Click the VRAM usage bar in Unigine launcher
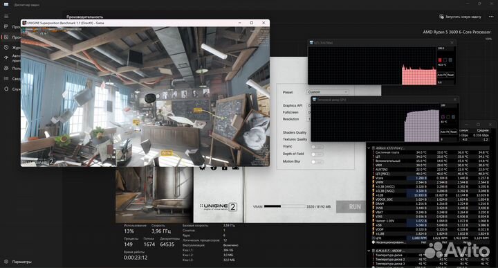Viewport: 498px width, 268px height. point(284,206)
